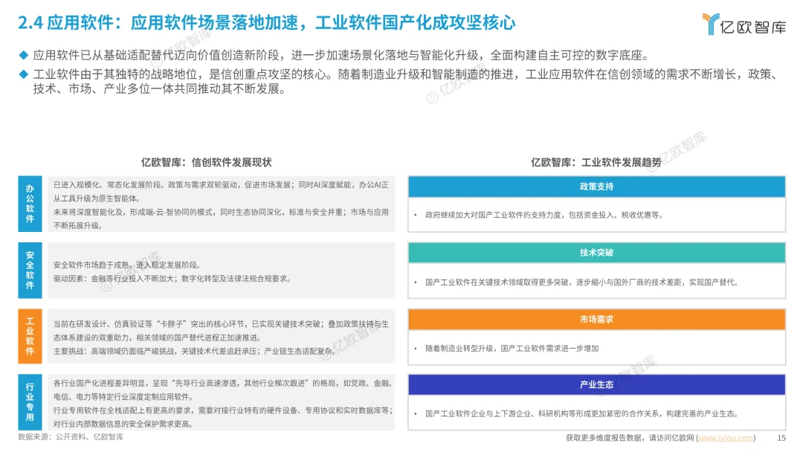Image resolution: width=803 pixels, height=452 pixels.
Task: Click the page number 15
Action: (x=781, y=438)
